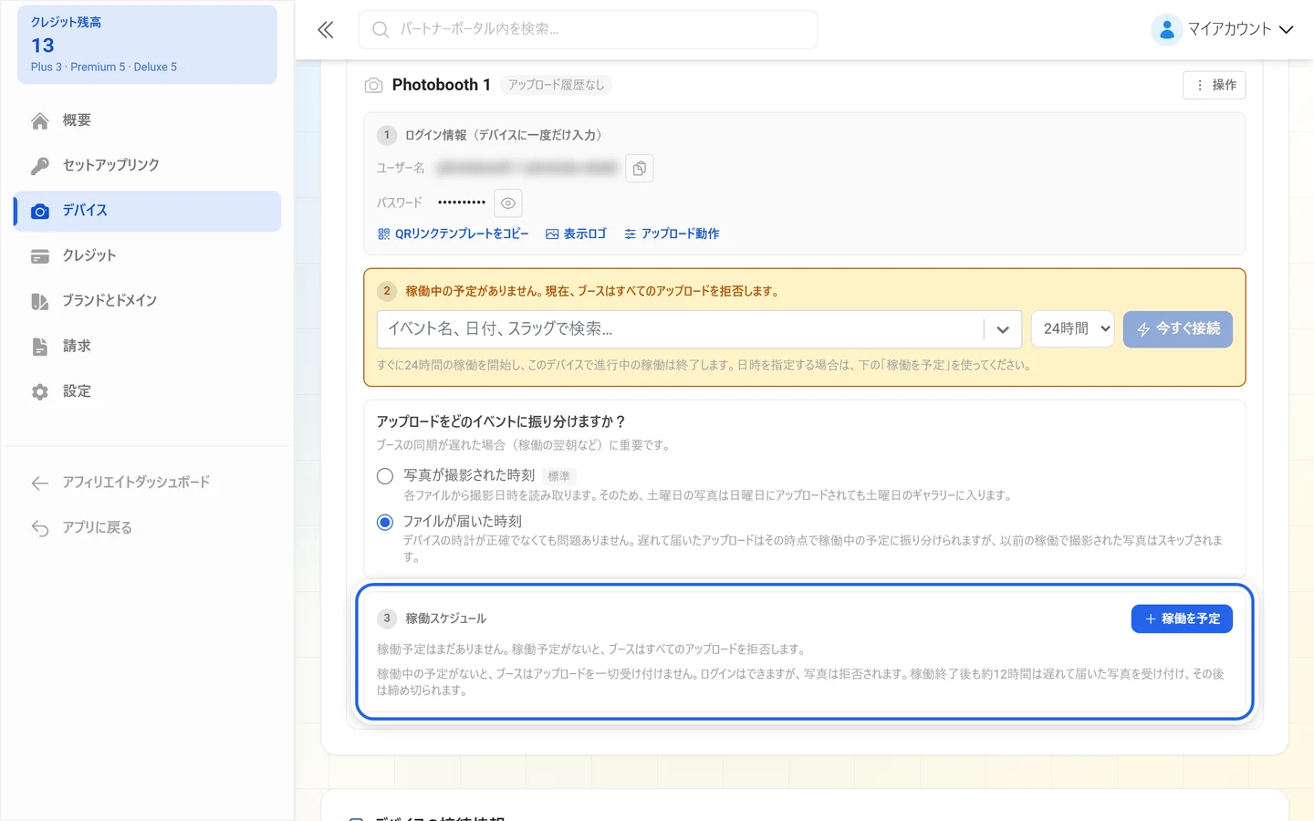1314x821 pixels.
Task: Reveal password with eye icon
Action: [x=508, y=203]
